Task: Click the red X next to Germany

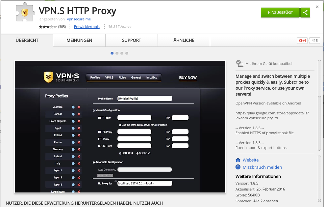Action: (79, 149)
